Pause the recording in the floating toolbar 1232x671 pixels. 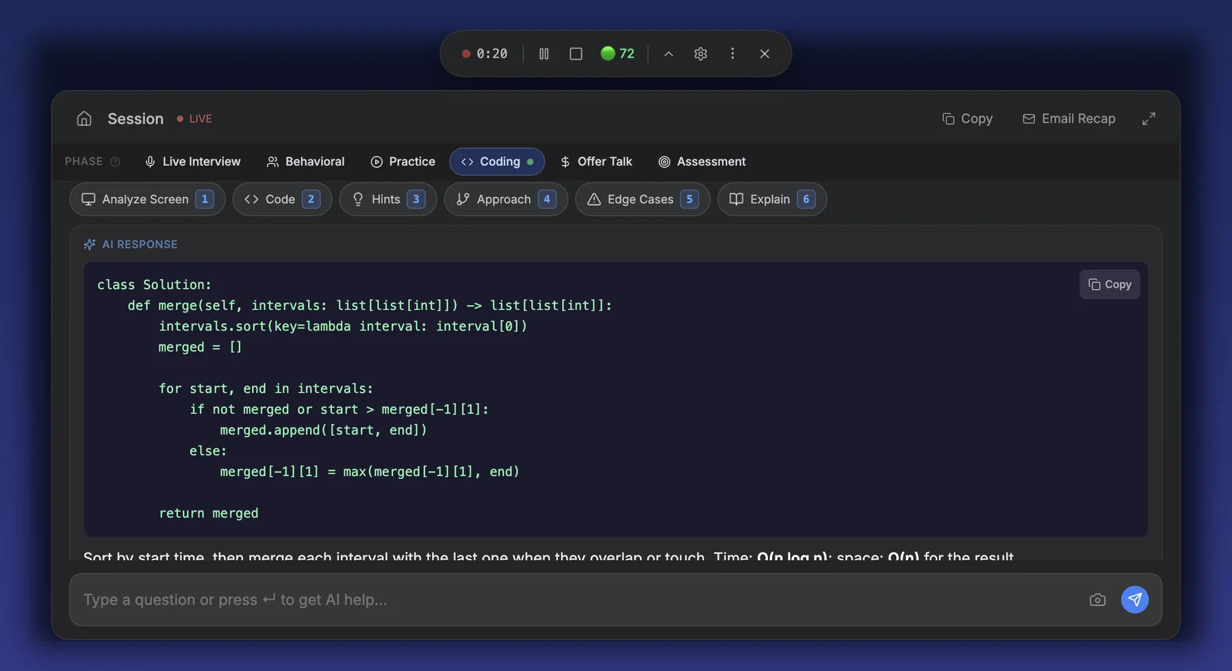tap(544, 53)
